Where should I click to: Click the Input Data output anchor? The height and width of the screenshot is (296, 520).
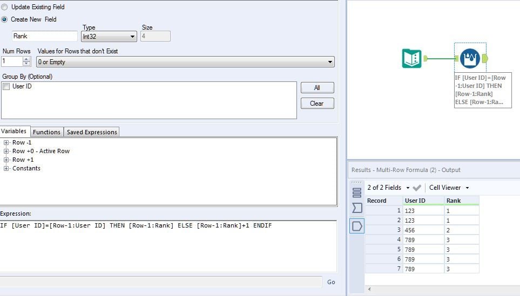point(426,59)
